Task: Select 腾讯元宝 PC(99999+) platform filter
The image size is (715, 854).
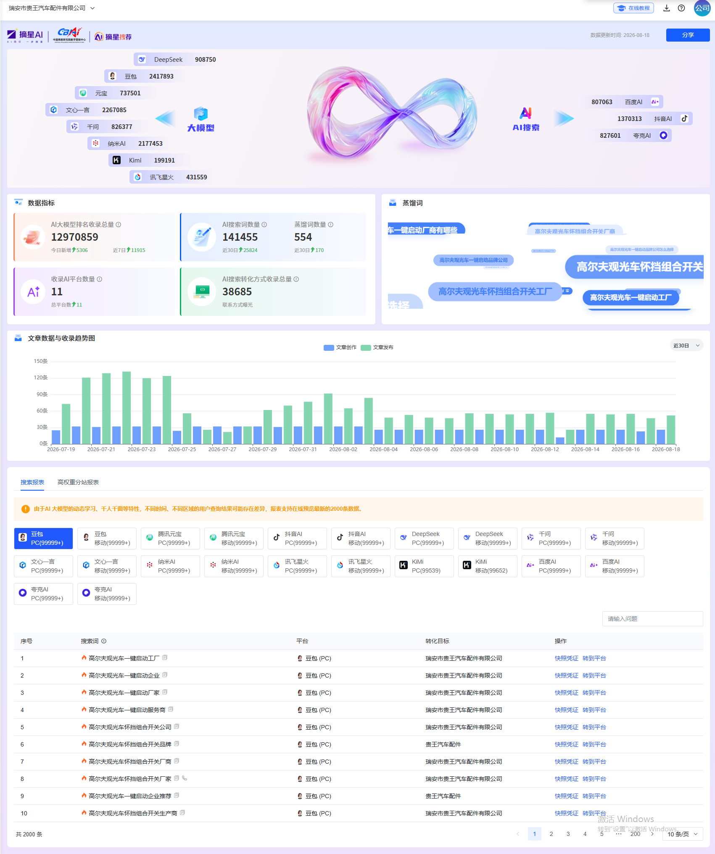Action: [170, 539]
